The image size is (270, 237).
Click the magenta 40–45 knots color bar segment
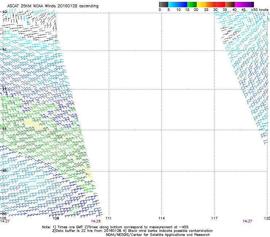click(239, 4)
